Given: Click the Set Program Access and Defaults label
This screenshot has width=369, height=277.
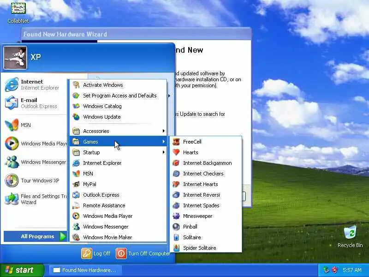Looking at the screenshot, I should [x=120, y=96].
